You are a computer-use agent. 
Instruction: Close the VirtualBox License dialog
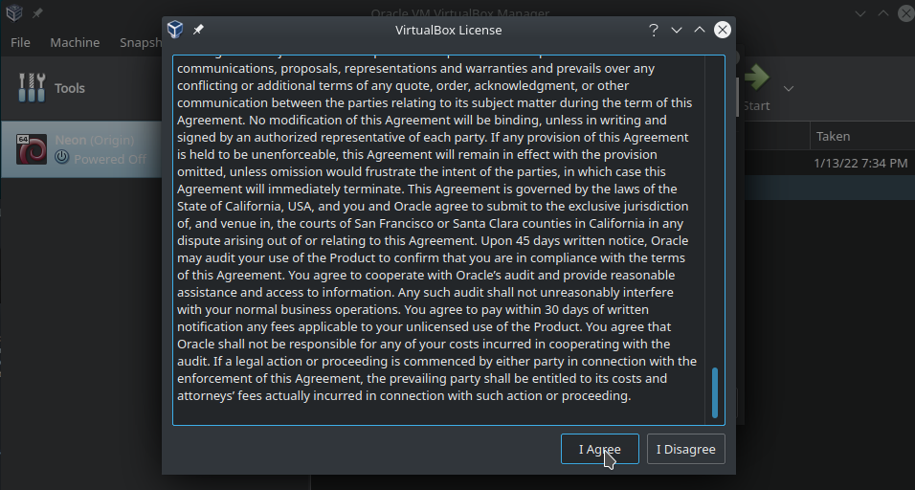click(723, 30)
